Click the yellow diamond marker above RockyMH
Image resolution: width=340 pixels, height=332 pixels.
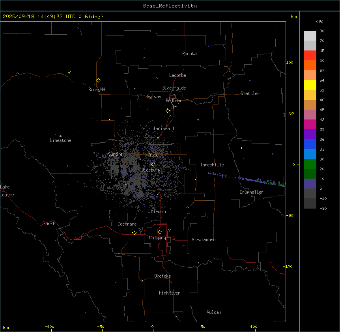coord(98,80)
